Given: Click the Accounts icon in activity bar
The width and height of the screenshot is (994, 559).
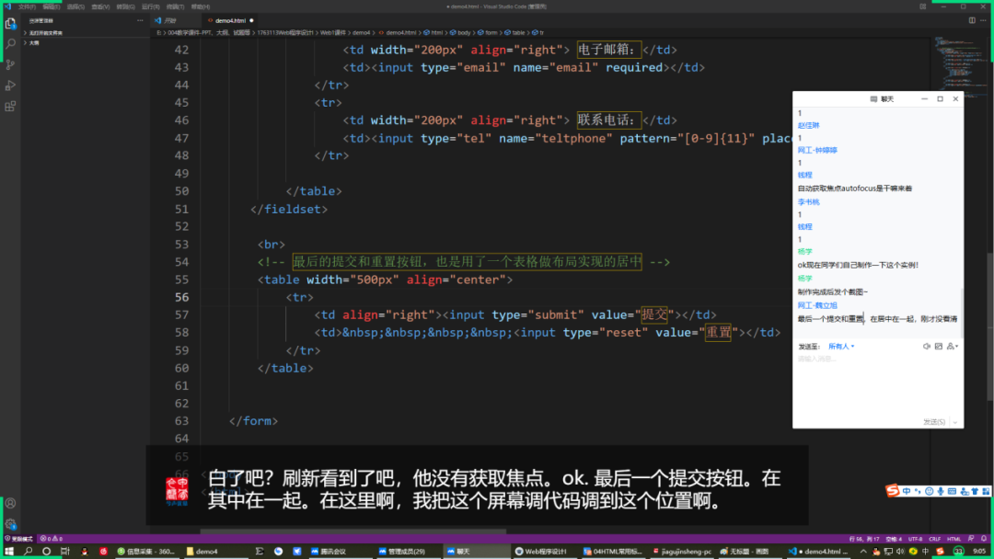Looking at the screenshot, I should click(x=11, y=503).
